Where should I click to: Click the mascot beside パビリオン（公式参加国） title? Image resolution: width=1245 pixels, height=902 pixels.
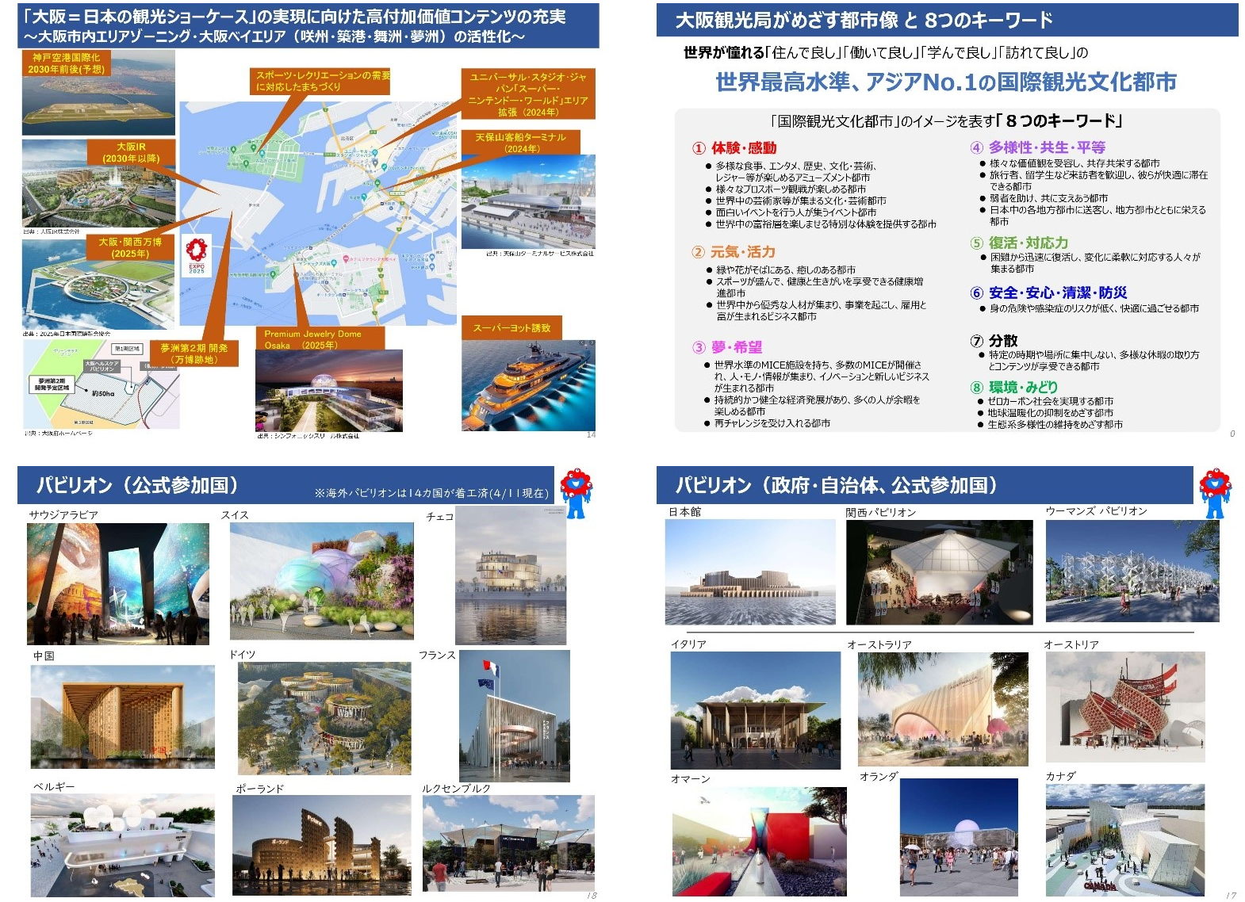point(576,492)
